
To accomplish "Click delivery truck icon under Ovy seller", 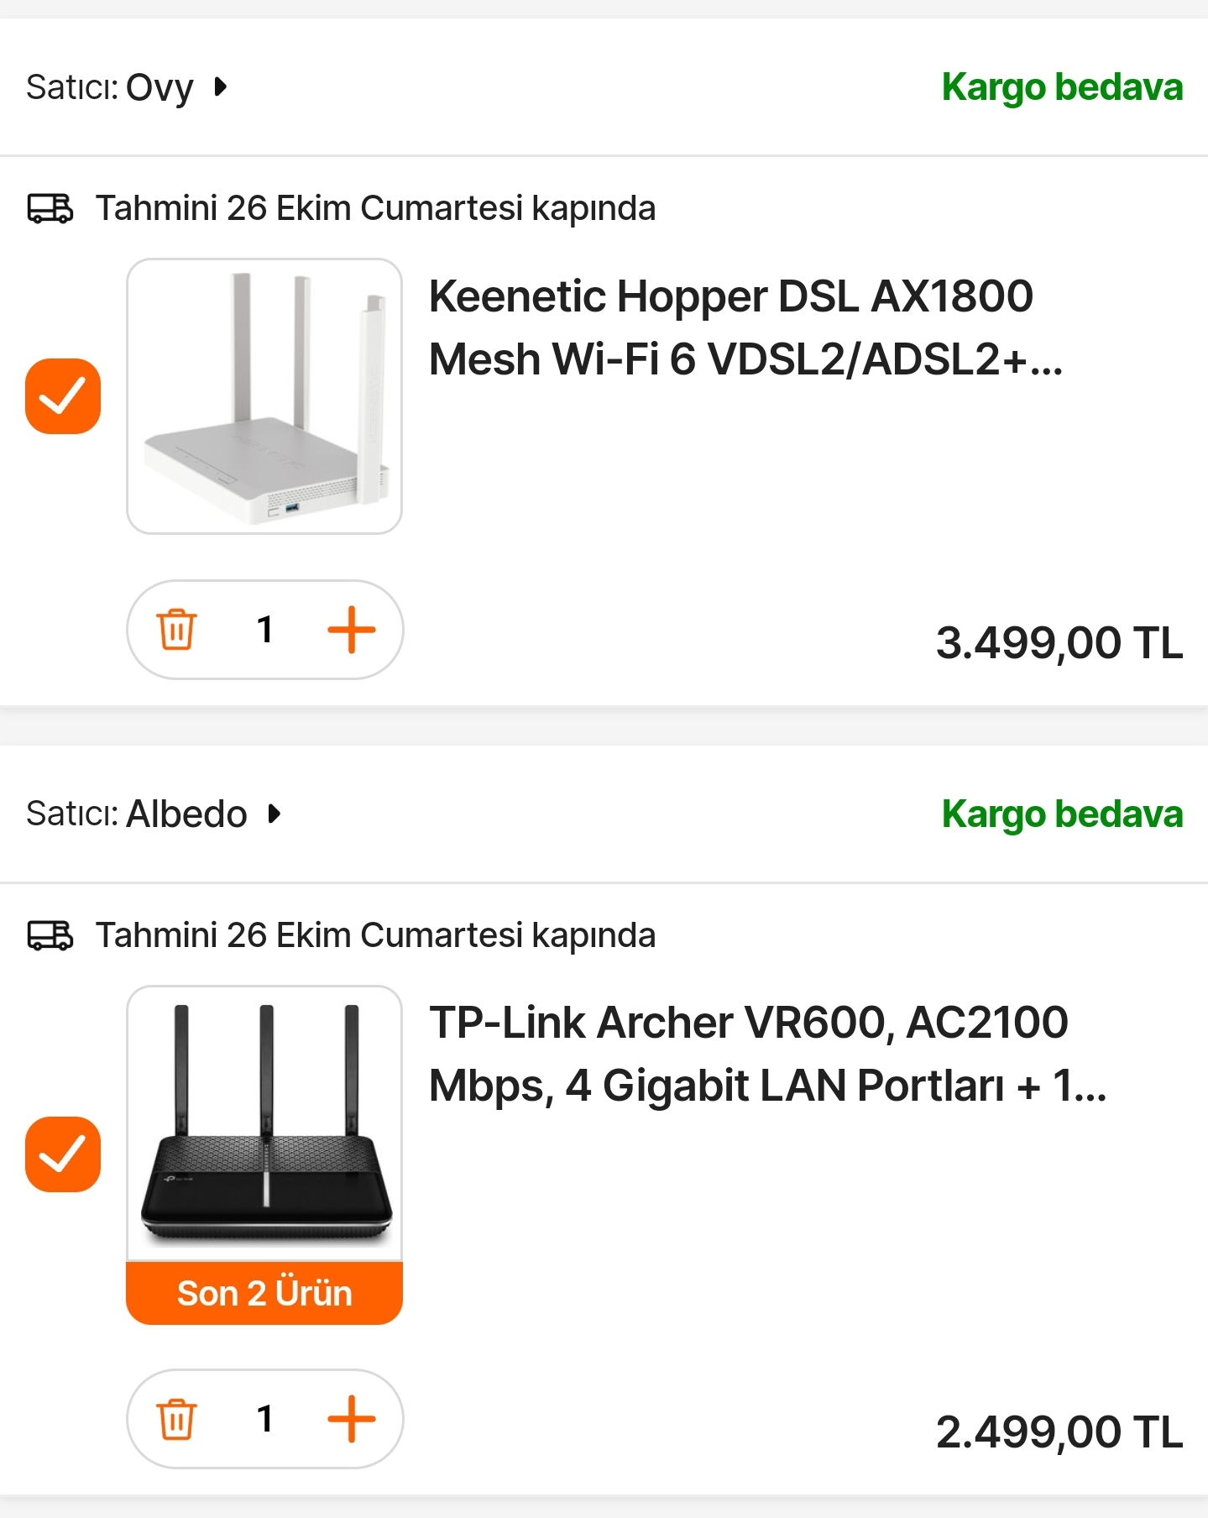I will [x=50, y=208].
